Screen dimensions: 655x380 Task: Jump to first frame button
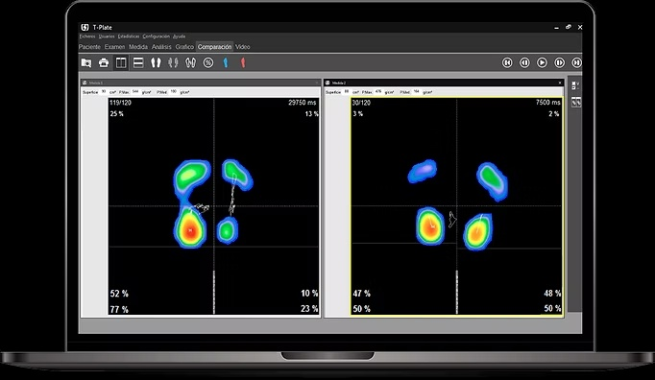click(507, 62)
